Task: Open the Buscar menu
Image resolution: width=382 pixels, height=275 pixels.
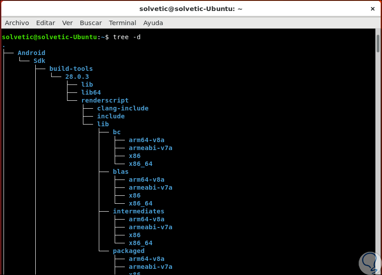Action: point(91,23)
